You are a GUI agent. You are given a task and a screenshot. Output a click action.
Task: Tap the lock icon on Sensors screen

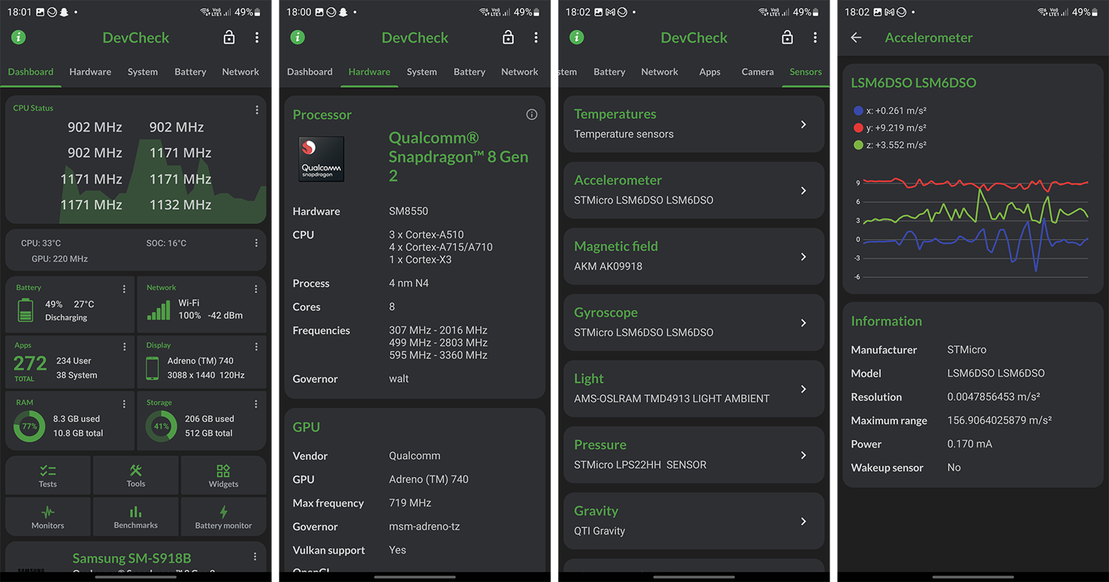click(787, 37)
